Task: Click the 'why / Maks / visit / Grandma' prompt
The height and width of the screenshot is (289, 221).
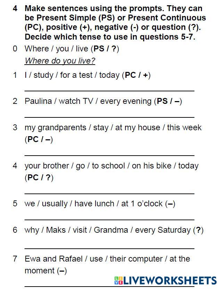Action: pyautogui.click(x=114, y=230)
